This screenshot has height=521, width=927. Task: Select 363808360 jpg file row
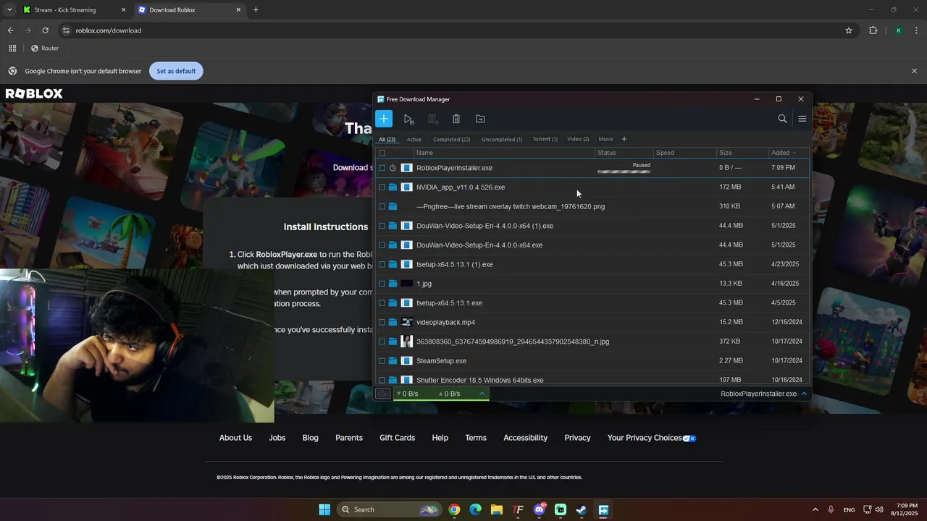[592, 342]
